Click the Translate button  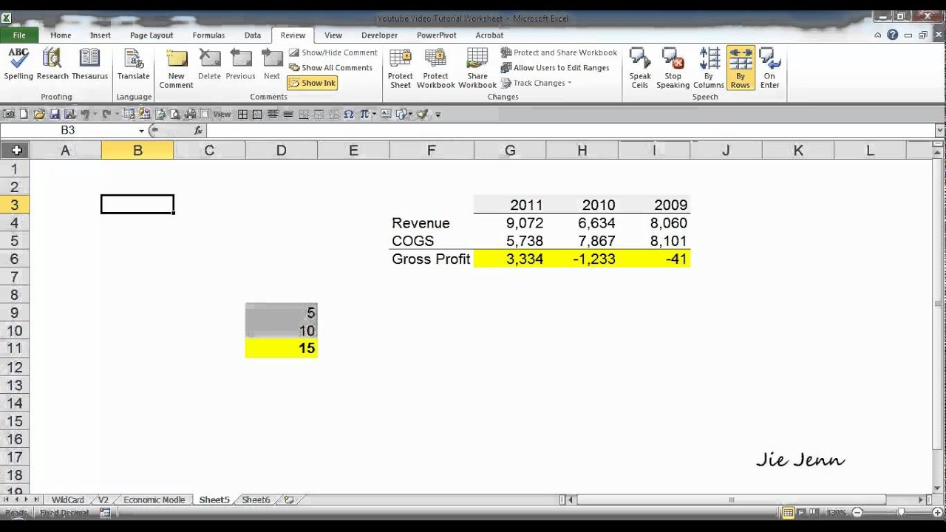tap(133, 64)
